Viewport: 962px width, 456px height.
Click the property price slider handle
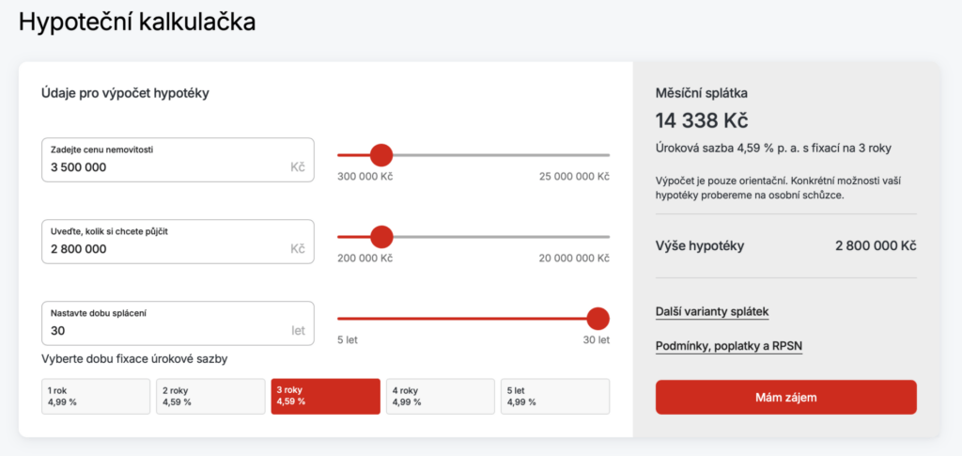coord(380,155)
